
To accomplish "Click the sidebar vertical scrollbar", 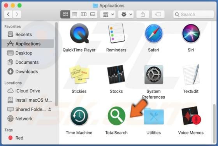I will pos(56,64).
